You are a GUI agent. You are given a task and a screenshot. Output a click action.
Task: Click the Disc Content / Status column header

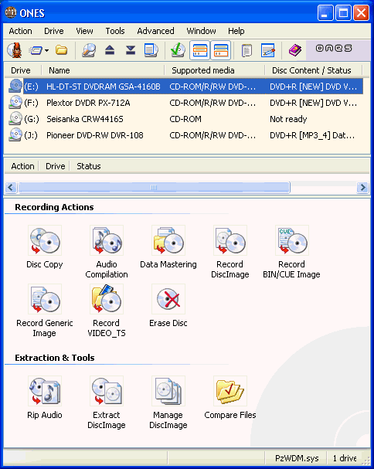click(x=313, y=70)
